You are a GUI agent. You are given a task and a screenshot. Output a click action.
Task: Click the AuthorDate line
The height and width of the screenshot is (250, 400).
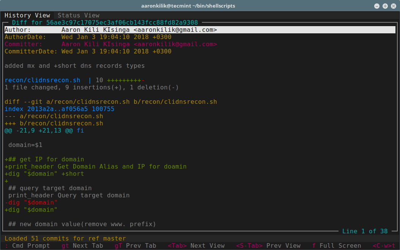pos(88,37)
